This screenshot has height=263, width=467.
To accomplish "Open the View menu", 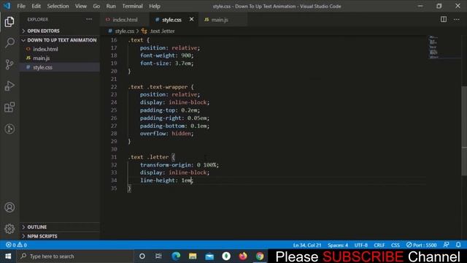I will click(81, 6).
